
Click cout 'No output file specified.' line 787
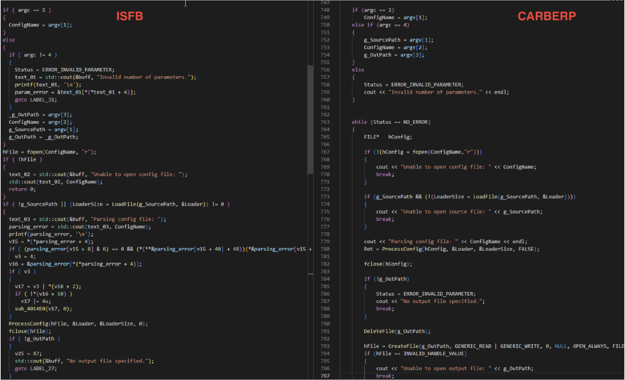coord(430,301)
